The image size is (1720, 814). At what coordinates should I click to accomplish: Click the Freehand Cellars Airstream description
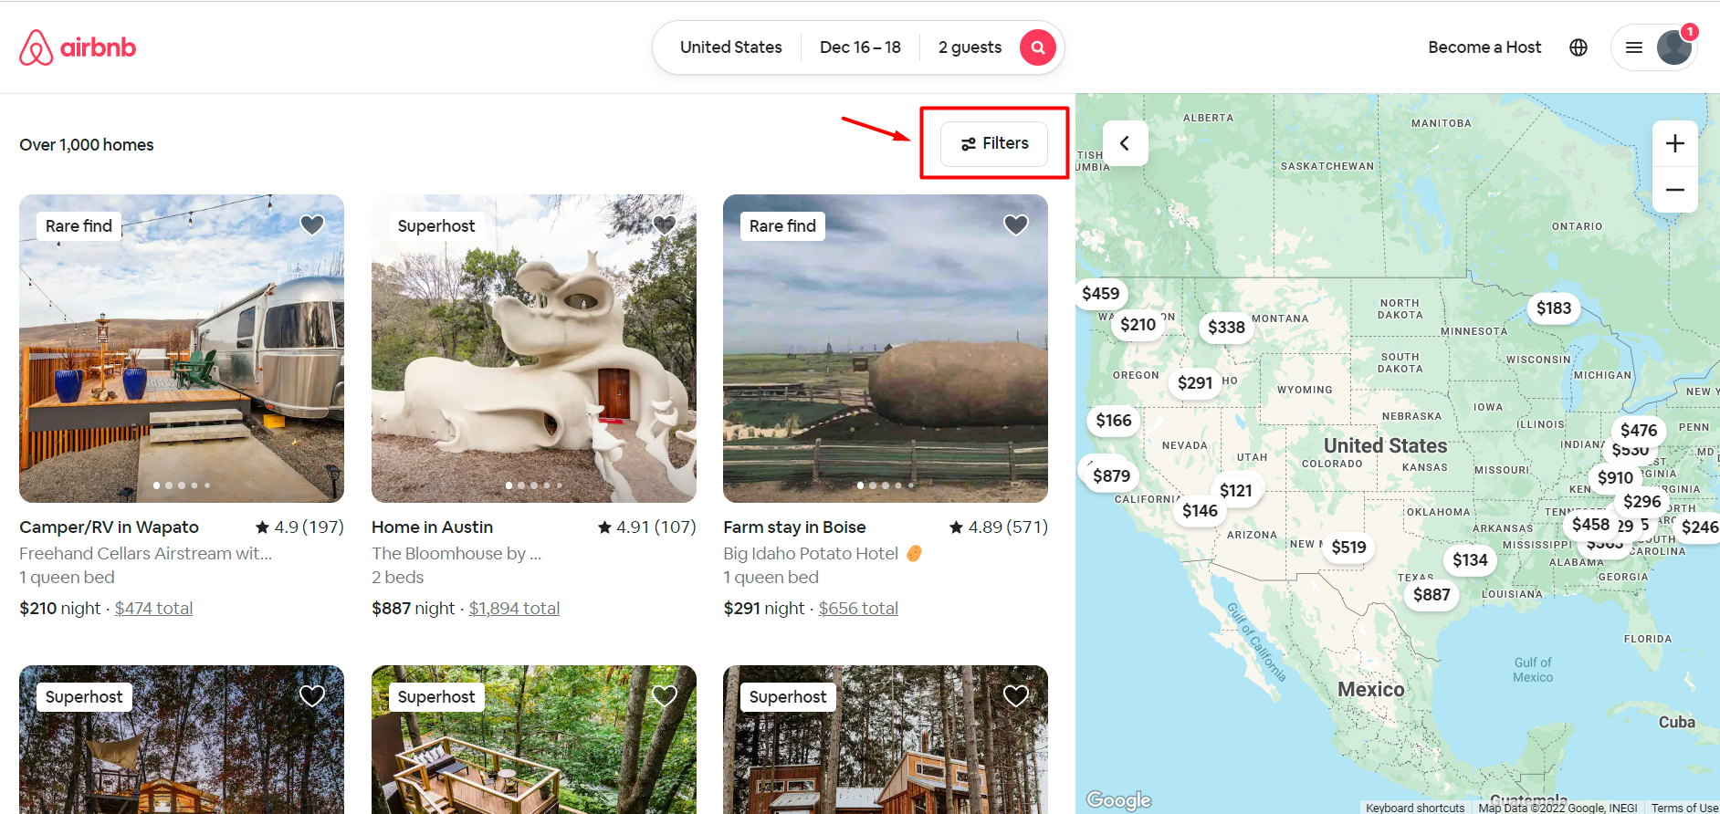pyautogui.click(x=146, y=554)
